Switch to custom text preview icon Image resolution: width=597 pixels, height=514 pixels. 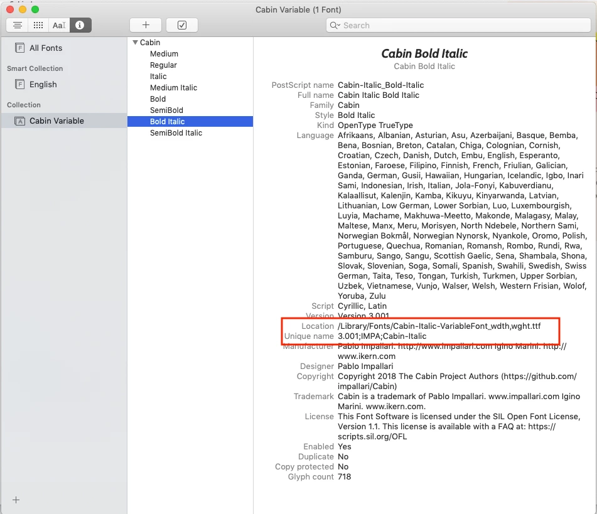pos(59,25)
